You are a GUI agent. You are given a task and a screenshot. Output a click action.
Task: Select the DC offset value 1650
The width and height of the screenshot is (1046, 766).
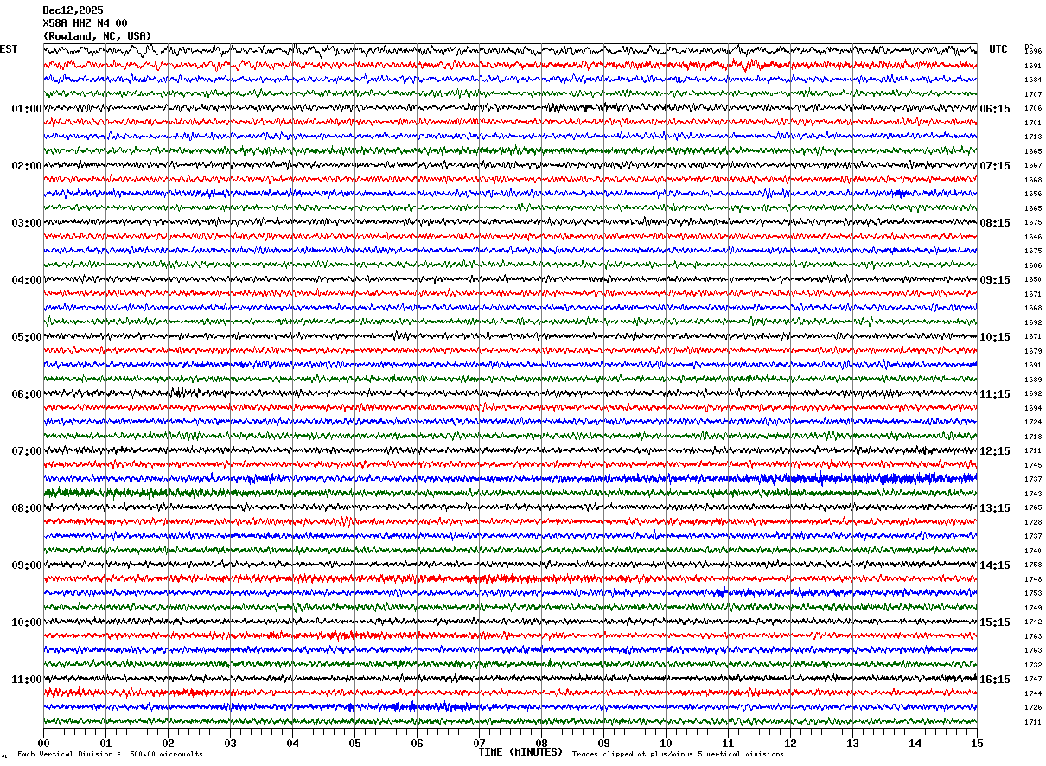coord(1033,279)
